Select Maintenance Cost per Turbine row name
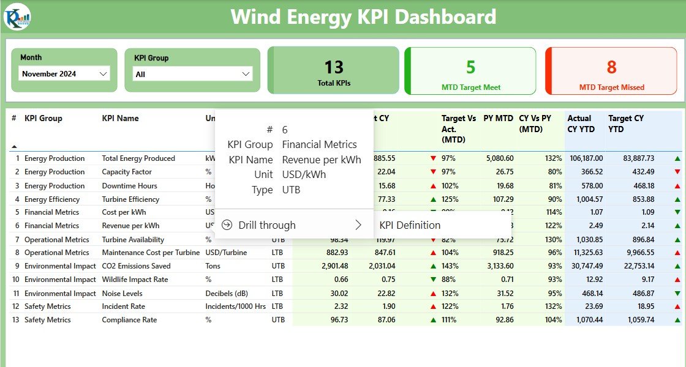 [151, 253]
